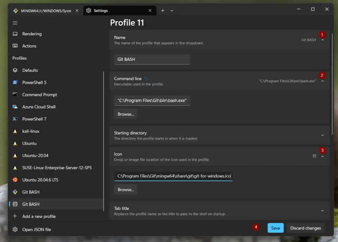Click the Command Prompt icon
This screenshot has width=338, height=242.
point(15,94)
